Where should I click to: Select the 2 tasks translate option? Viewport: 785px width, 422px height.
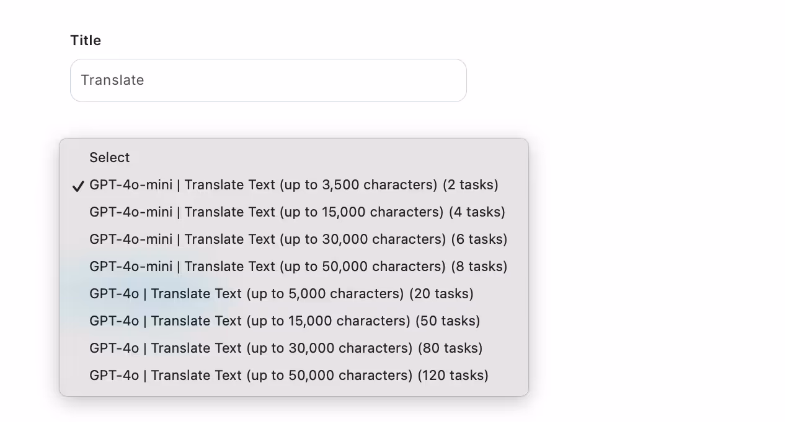coord(294,185)
